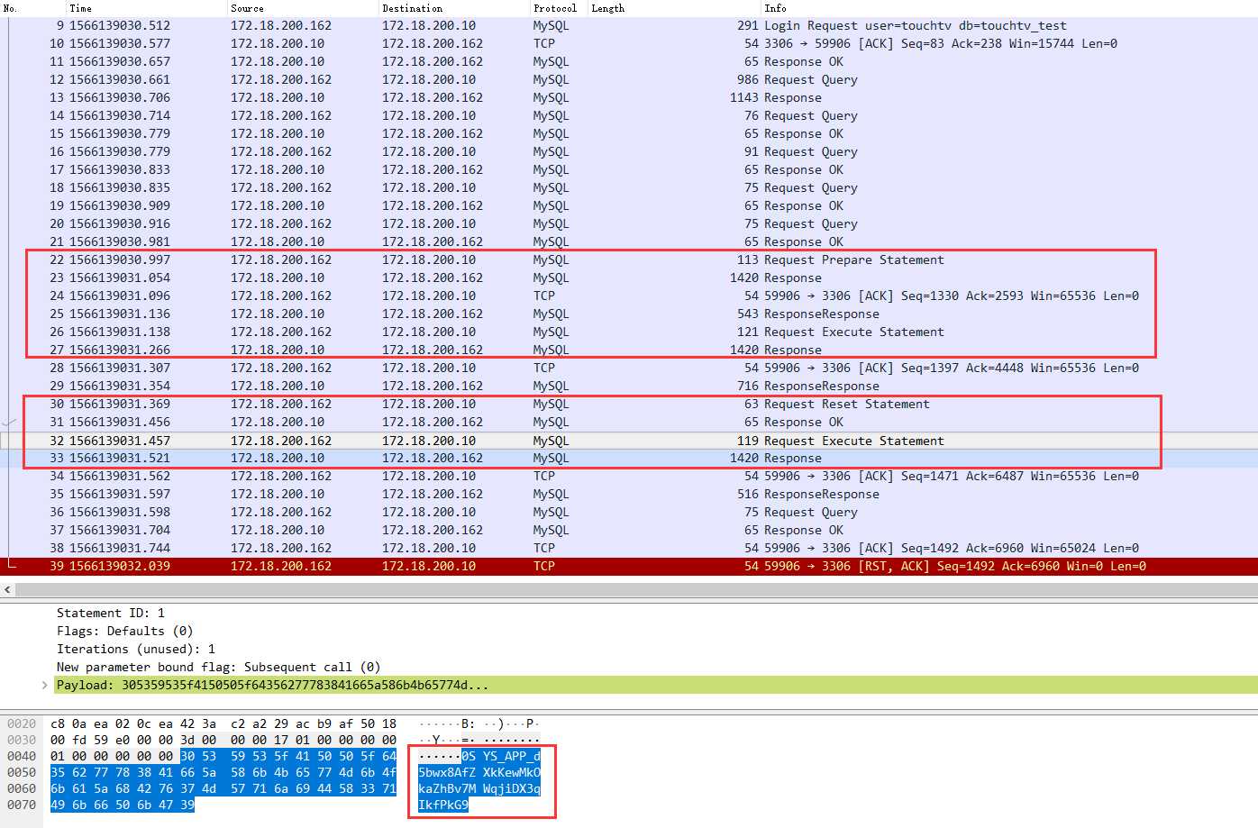Sort by the Length column header
This screenshot has width=1258, height=828.
[675, 8]
